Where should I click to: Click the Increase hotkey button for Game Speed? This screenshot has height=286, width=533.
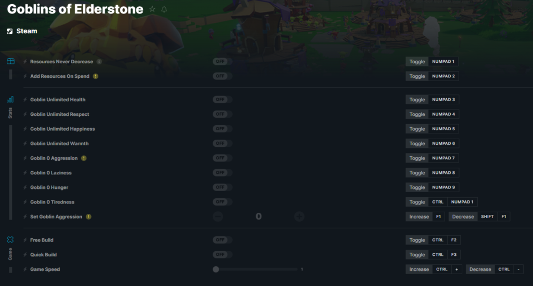pos(419,269)
